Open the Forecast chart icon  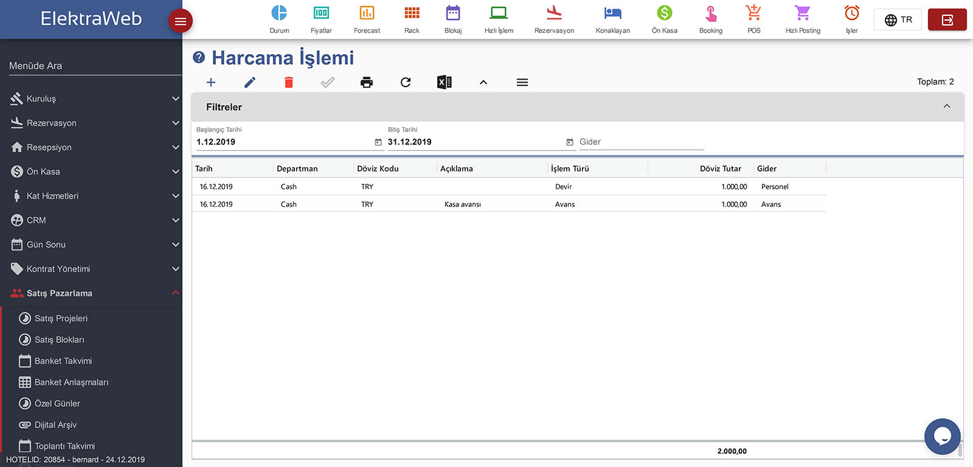pos(367,13)
